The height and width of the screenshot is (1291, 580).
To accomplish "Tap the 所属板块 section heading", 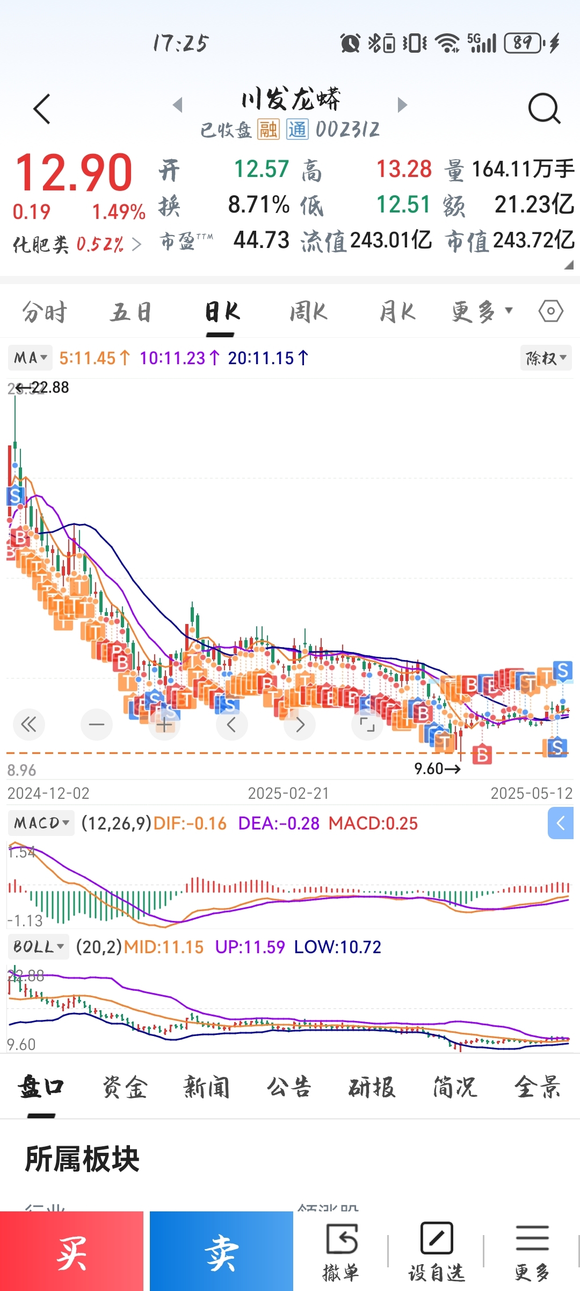I will [82, 1159].
